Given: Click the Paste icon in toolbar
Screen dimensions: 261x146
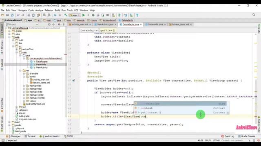Looking at the screenshot, I should 38,15.
